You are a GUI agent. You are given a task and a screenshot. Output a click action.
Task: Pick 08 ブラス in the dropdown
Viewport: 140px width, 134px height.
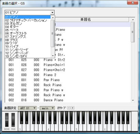point(28,40)
